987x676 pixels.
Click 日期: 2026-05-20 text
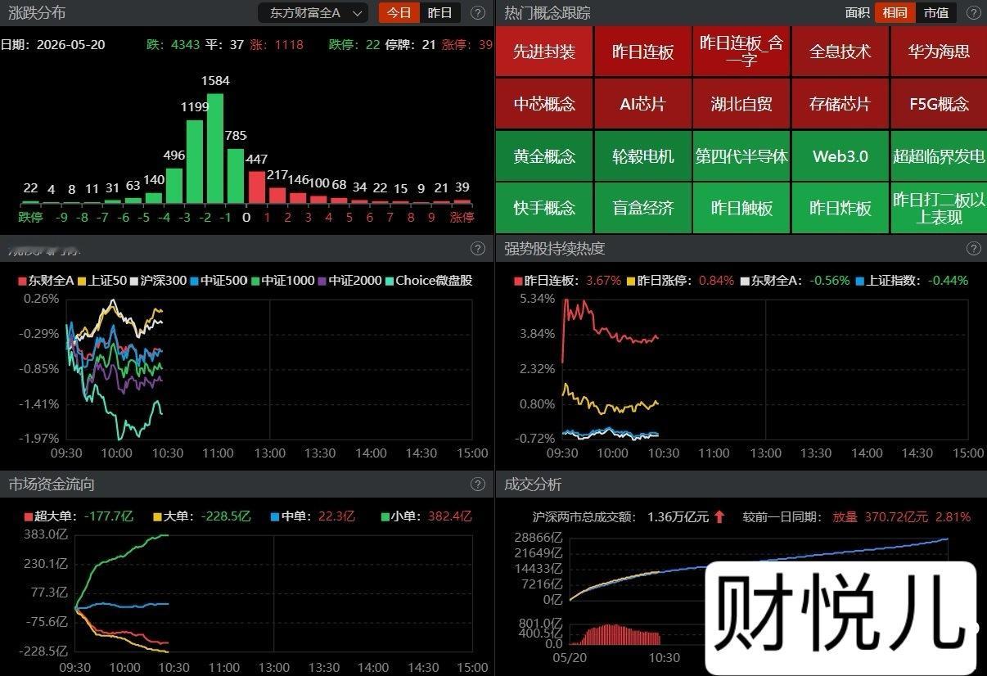pos(52,44)
